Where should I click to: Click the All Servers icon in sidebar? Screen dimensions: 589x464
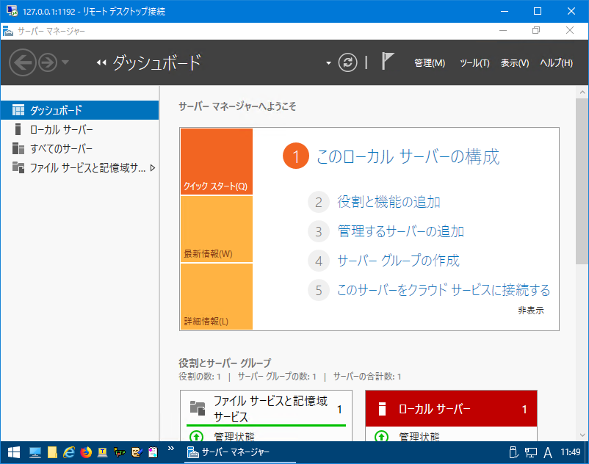(18, 148)
